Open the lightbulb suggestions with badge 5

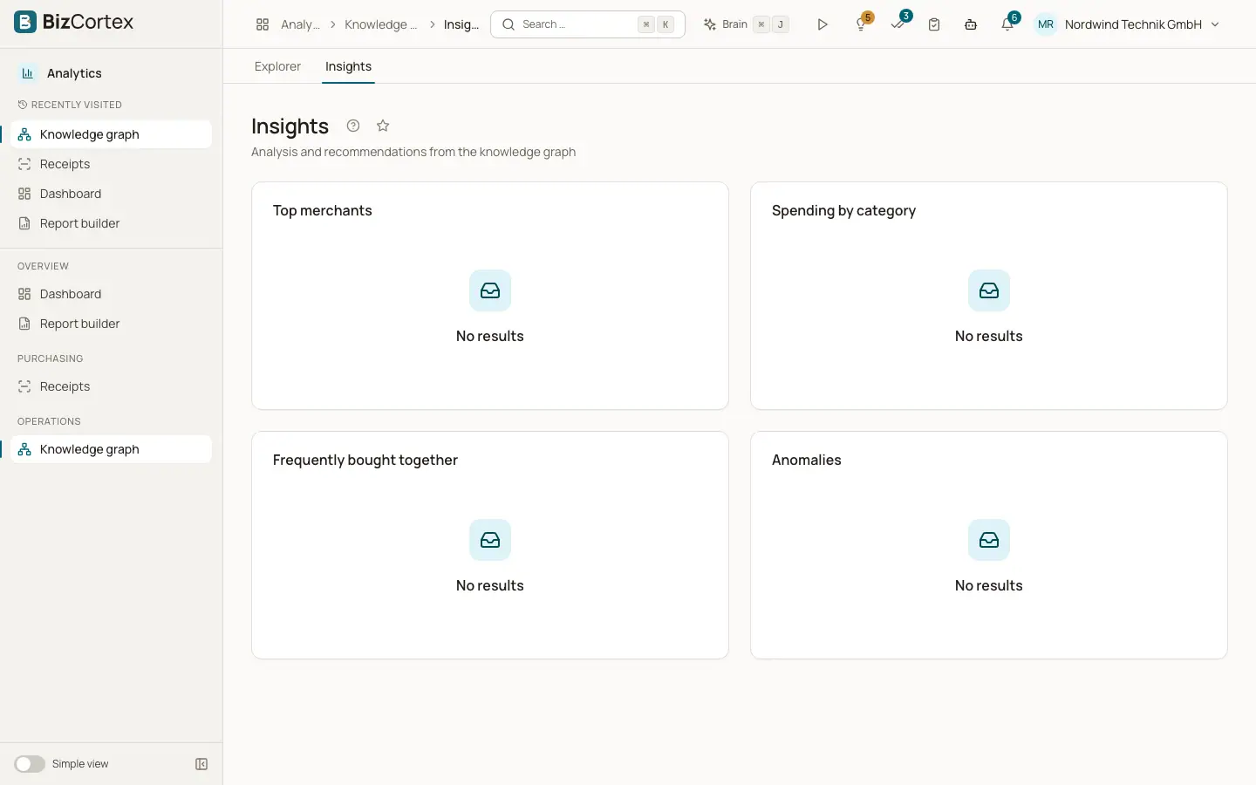point(862,24)
